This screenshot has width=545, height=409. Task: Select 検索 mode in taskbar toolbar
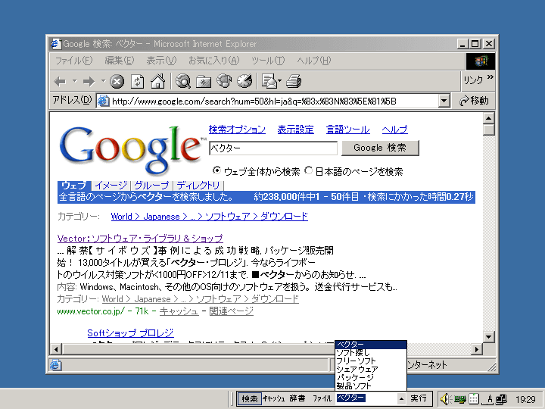point(250,399)
